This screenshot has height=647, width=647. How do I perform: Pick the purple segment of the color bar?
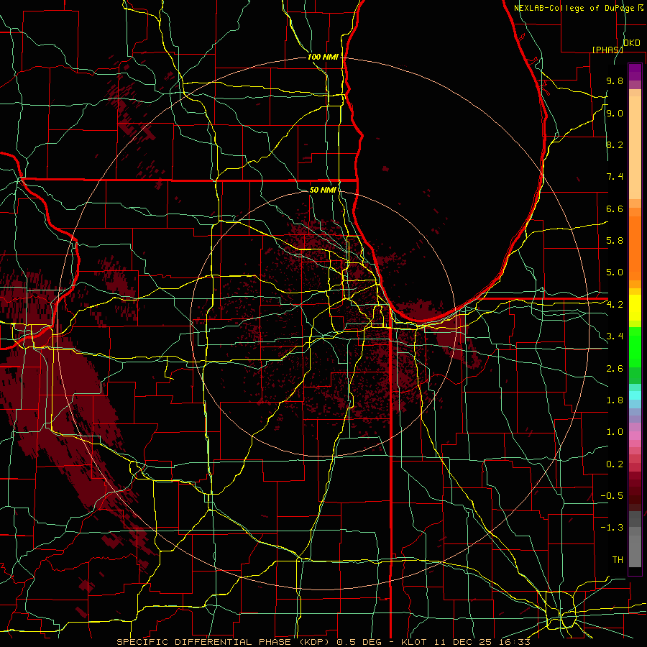[x=635, y=72]
